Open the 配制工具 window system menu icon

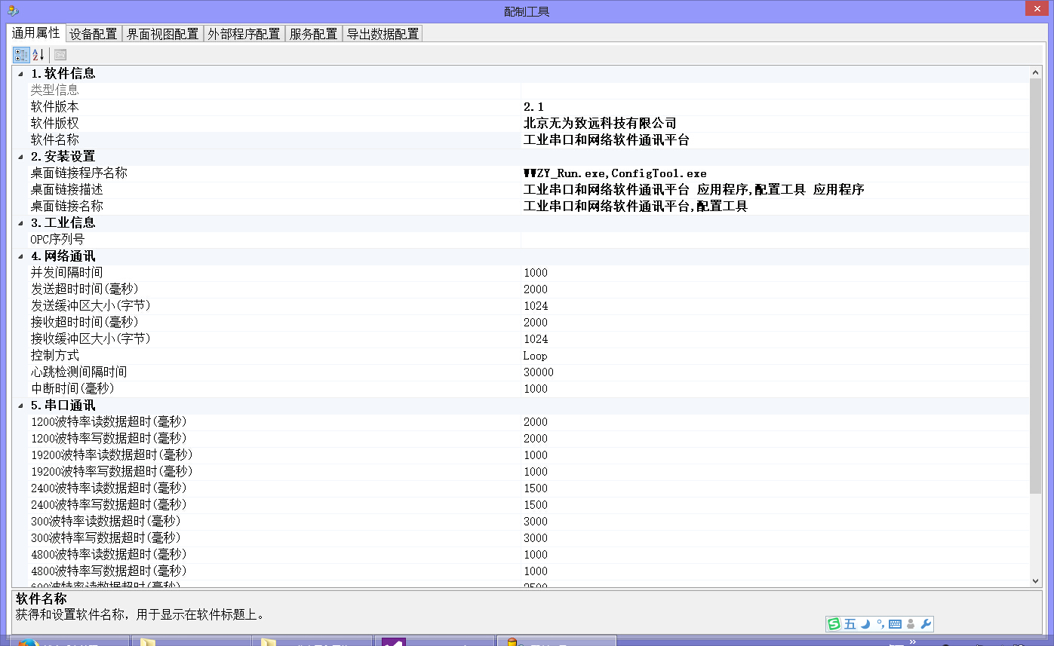(x=13, y=11)
